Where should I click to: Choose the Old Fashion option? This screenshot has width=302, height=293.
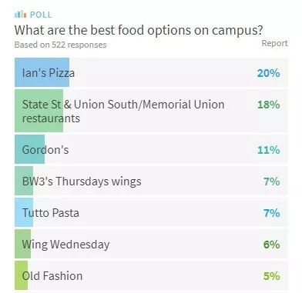151,275
